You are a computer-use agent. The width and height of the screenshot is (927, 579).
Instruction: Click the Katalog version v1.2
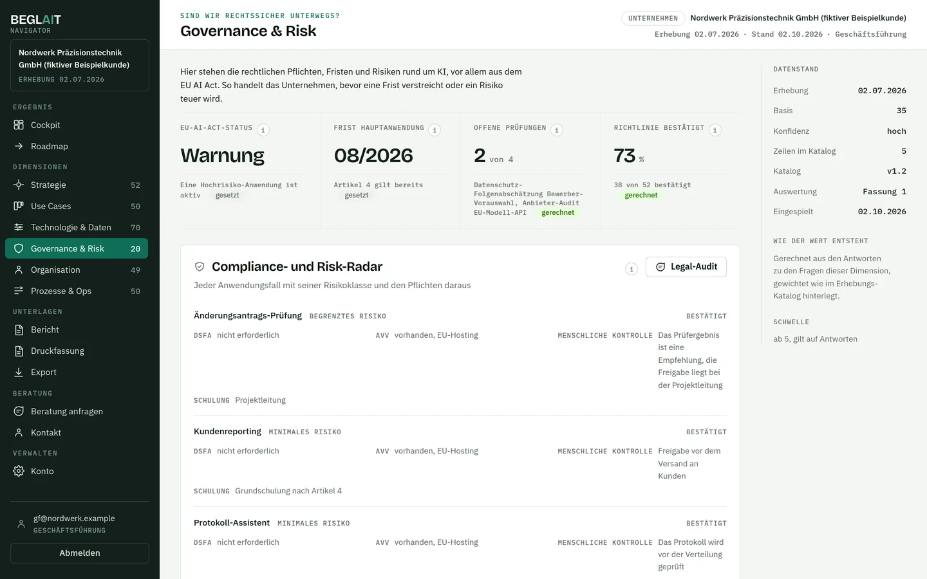[896, 171]
